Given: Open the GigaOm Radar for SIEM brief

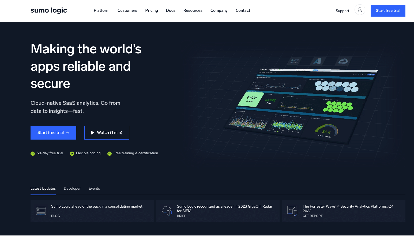Looking at the screenshot, I should pos(218,211).
